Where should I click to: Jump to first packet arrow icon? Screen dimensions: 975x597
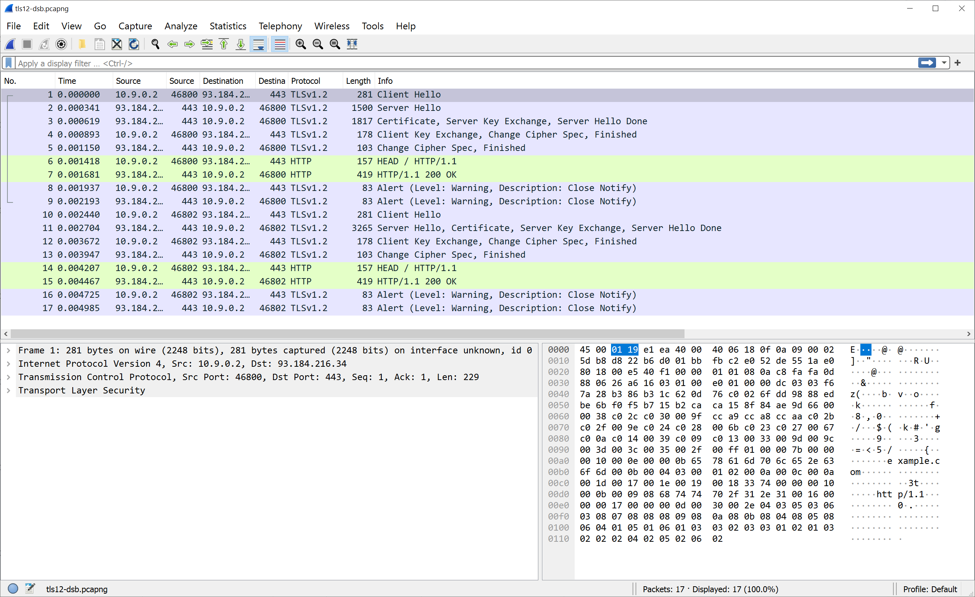coord(224,44)
